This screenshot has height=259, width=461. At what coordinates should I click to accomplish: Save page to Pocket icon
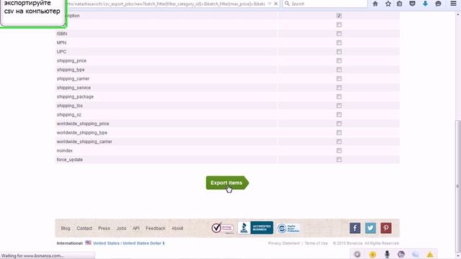click(x=412, y=4)
